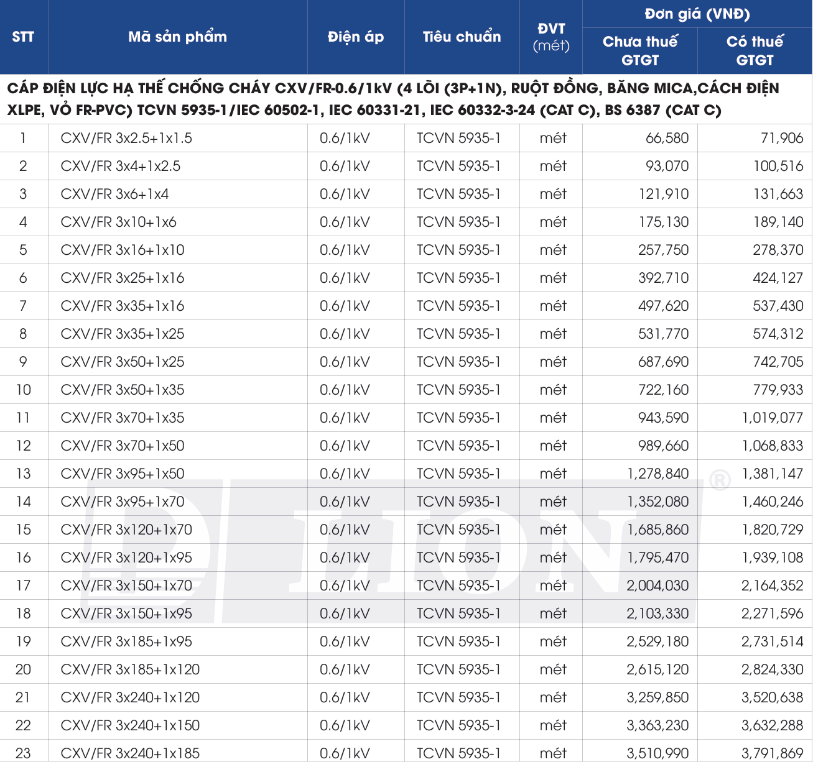Click the pre-tax price 392,710

click(x=663, y=278)
